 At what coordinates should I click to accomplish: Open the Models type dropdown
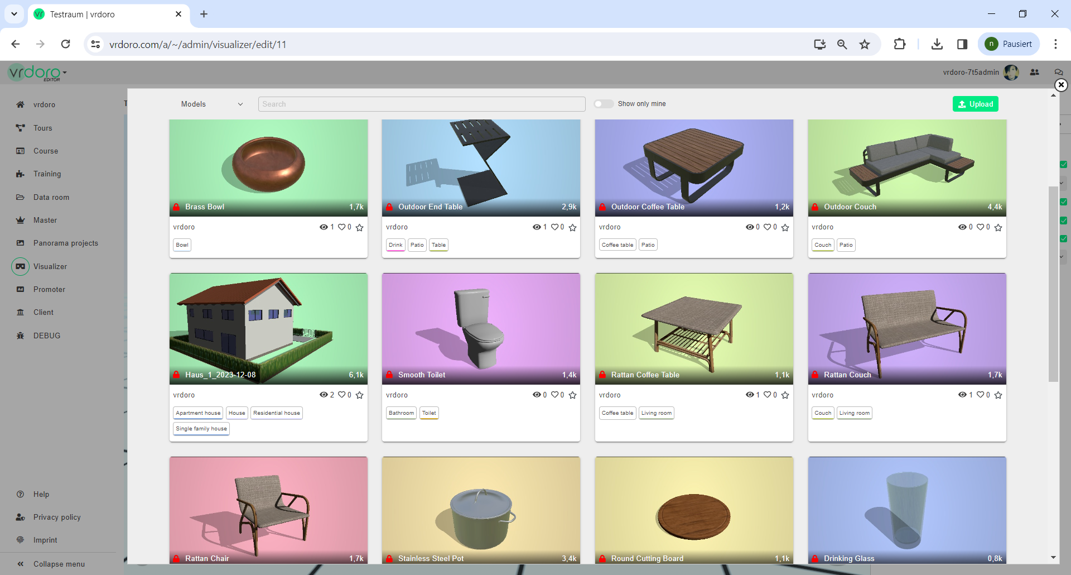211,104
